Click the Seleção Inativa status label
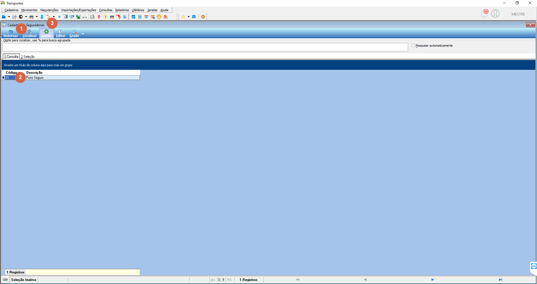The height and width of the screenshot is (284, 537). pos(24,280)
